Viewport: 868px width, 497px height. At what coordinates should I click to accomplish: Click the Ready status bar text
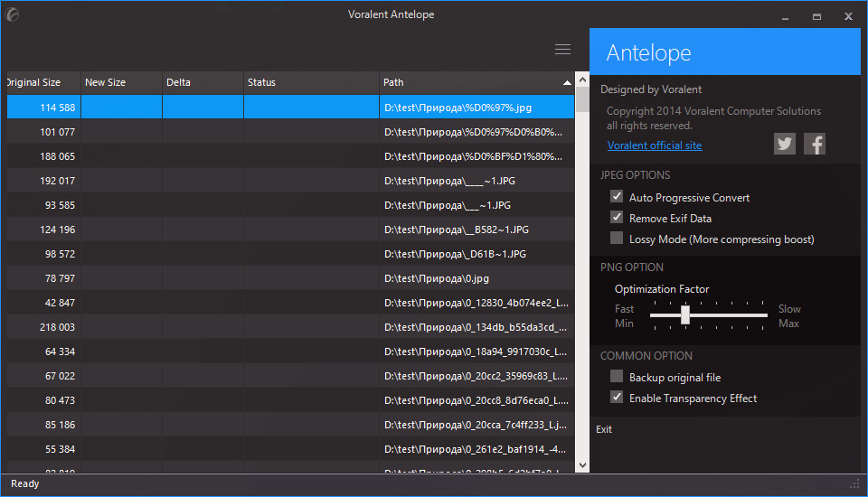point(25,483)
